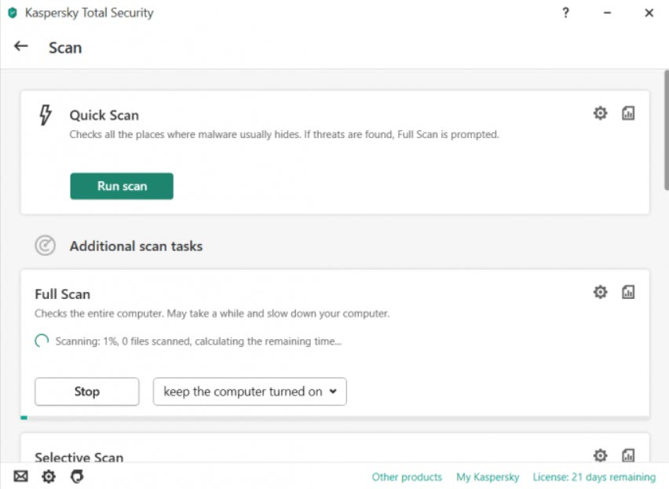Viewport: 669px width, 489px height.
Task: Open application settings gear in footer
Action: pyautogui.click(x=49, y=476)
